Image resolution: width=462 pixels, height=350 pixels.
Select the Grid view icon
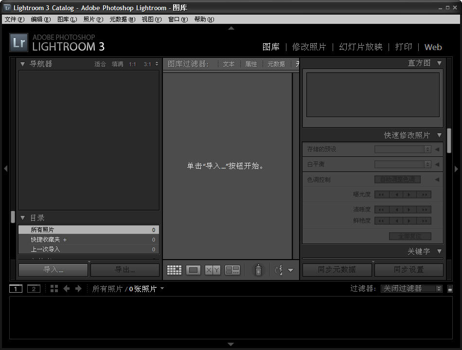point(174,270)
